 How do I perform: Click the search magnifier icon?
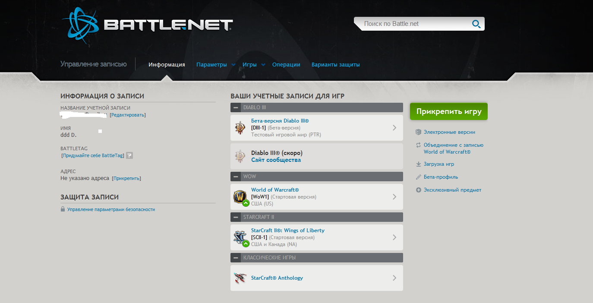[476, 24]
